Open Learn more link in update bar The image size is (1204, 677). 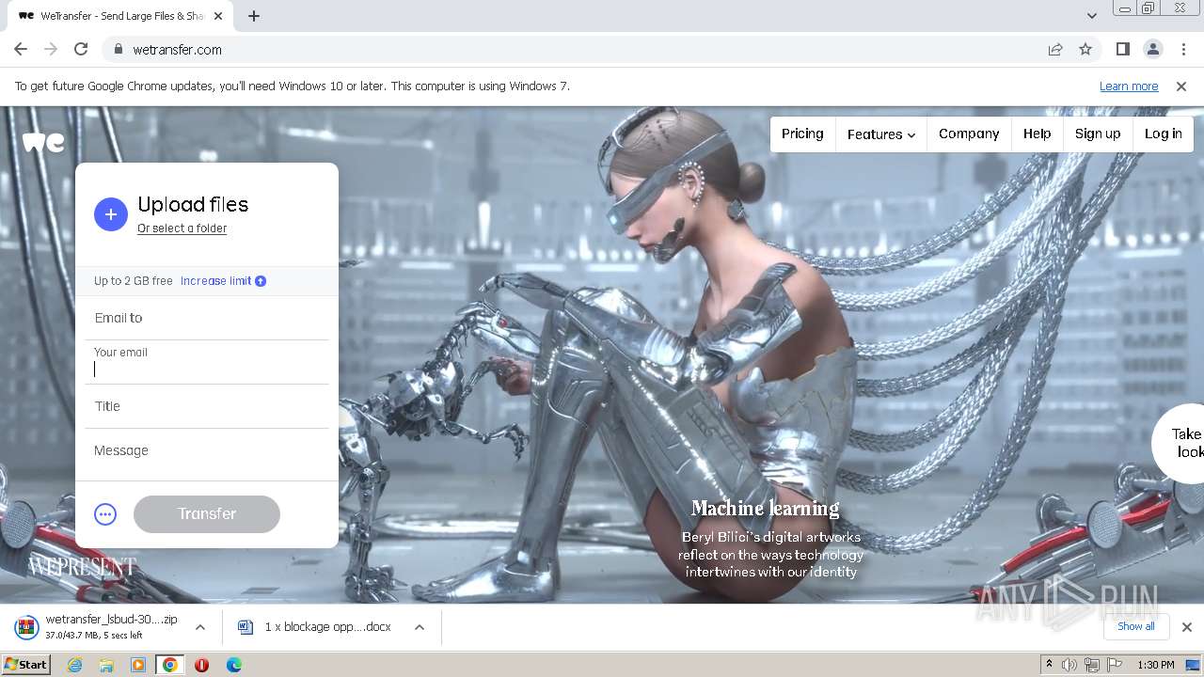[1129, 86]
